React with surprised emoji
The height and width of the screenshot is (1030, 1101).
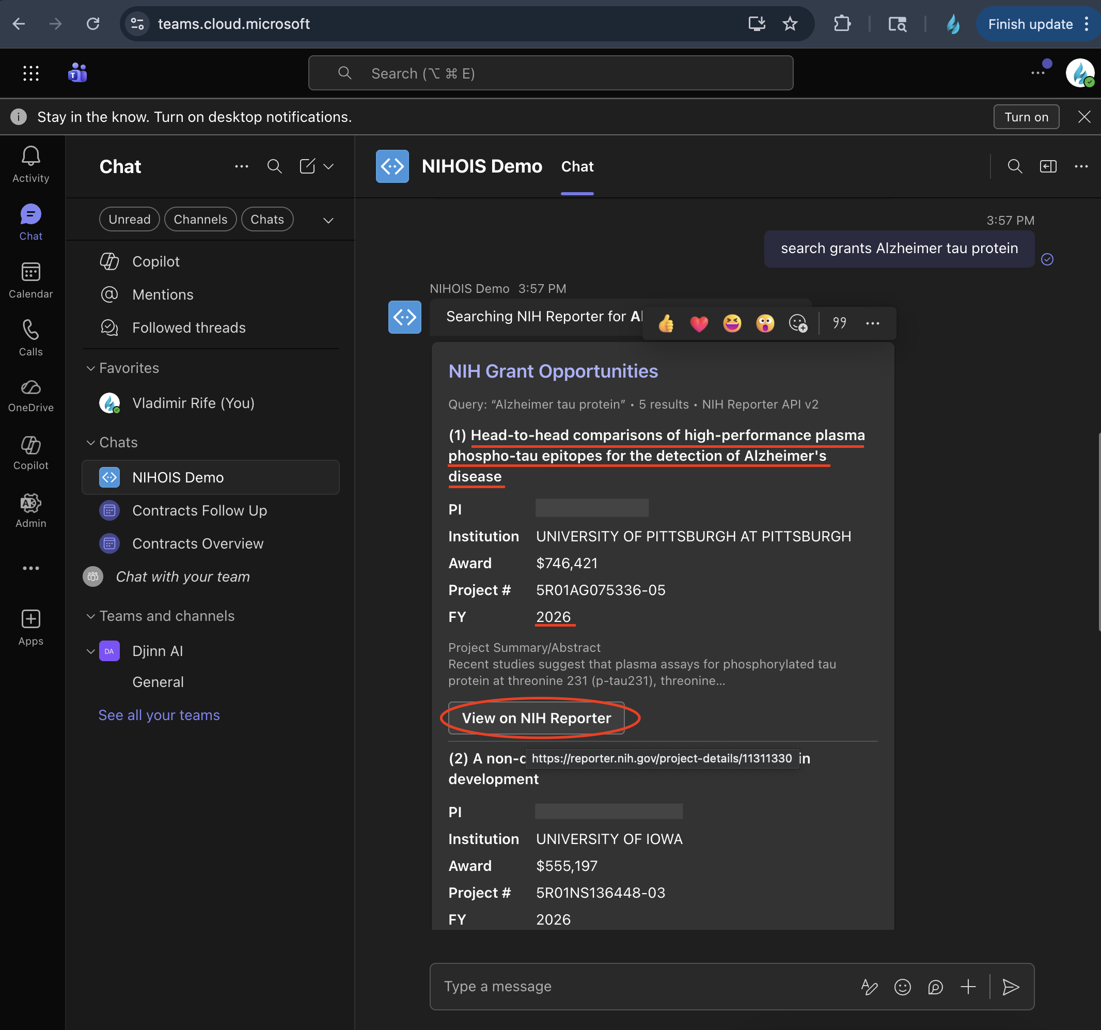tap(765, 323)
